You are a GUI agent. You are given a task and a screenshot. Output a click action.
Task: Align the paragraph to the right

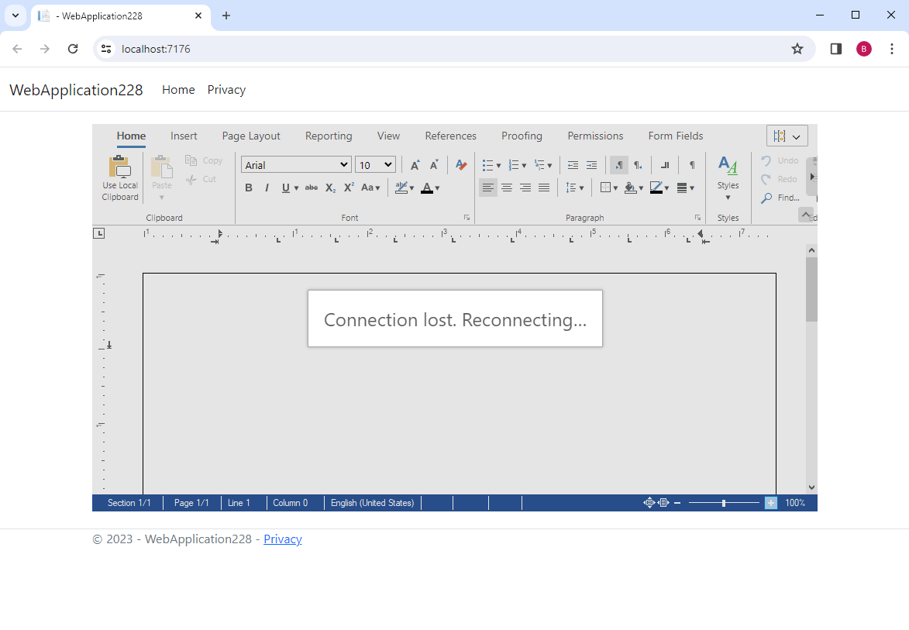[525, 188]
